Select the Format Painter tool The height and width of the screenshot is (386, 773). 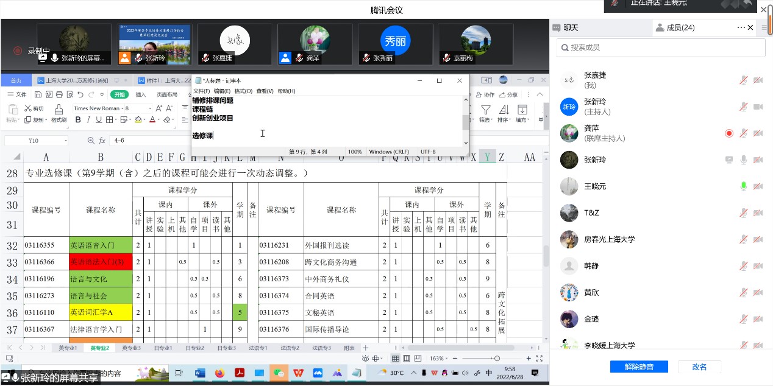[x=59, y=113]
